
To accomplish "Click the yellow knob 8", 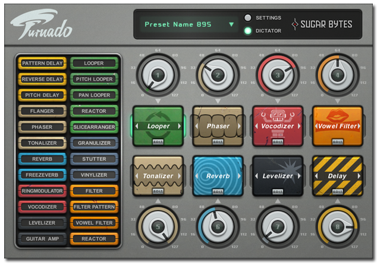I will 338,227.
